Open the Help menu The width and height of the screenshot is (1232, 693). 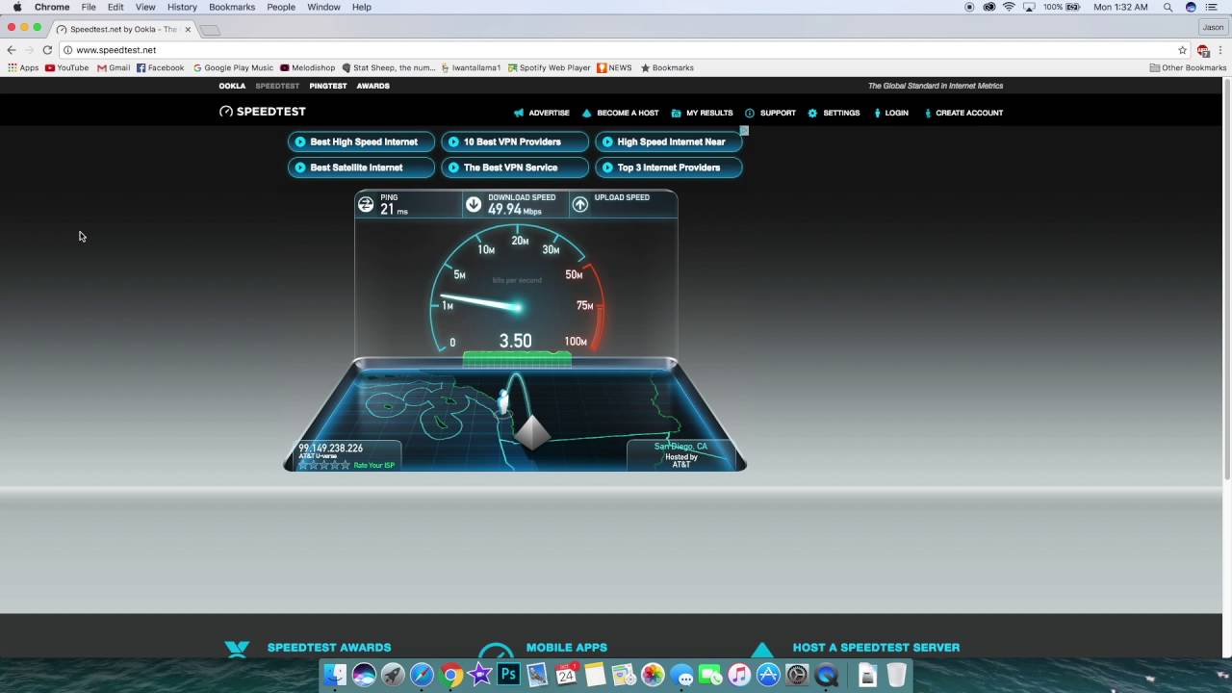(362, 7)
